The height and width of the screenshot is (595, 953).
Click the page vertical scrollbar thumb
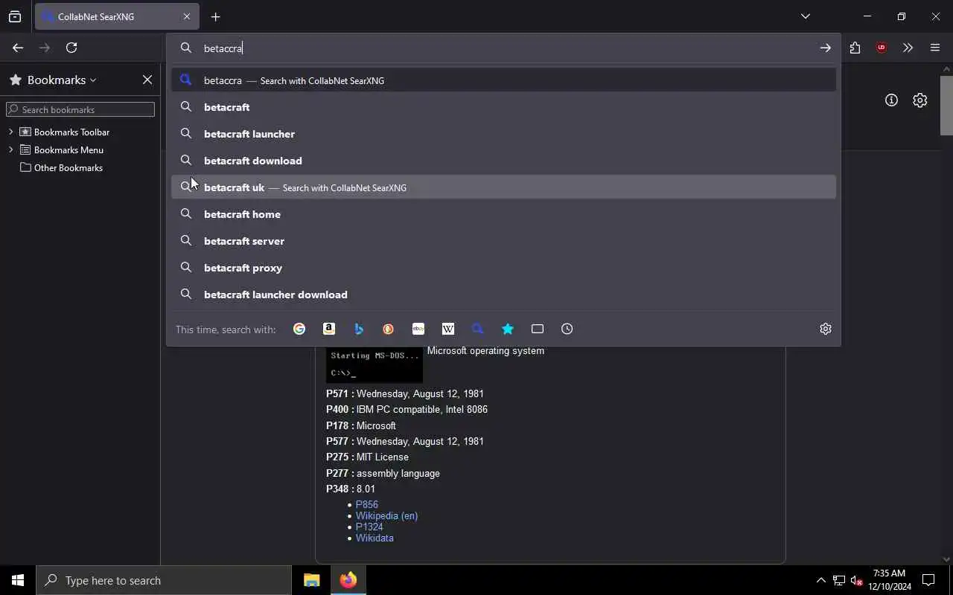pos(946,105)
